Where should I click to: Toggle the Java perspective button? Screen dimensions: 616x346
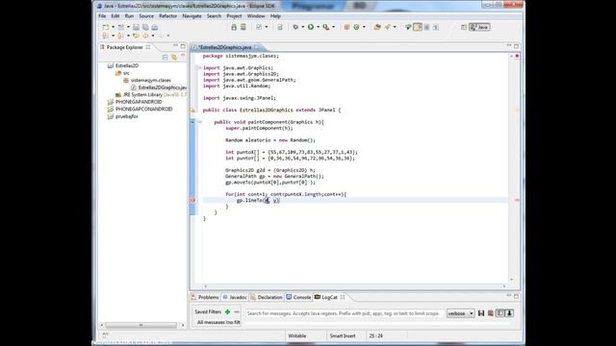(x=479, y=27)
